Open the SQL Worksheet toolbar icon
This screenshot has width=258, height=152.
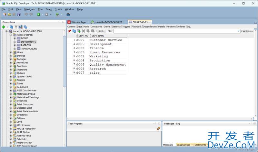point(57,15)
